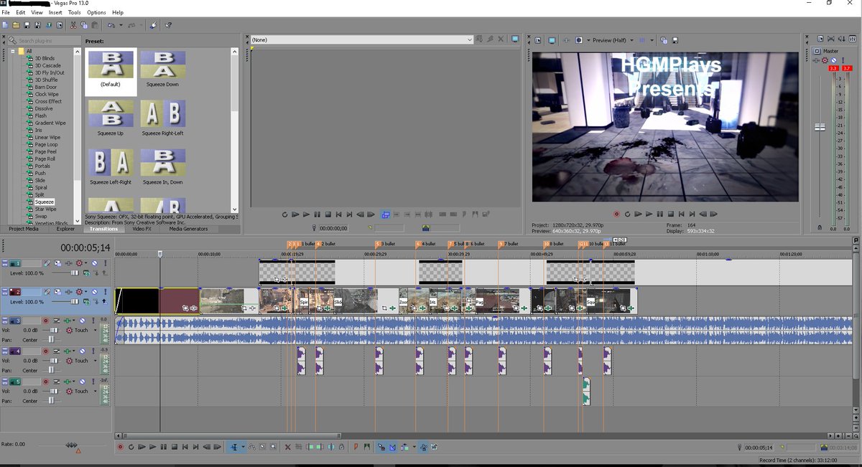Open the Normal Edit Tool dropdown arrow

pyautogui.click(x=244, y=447)
